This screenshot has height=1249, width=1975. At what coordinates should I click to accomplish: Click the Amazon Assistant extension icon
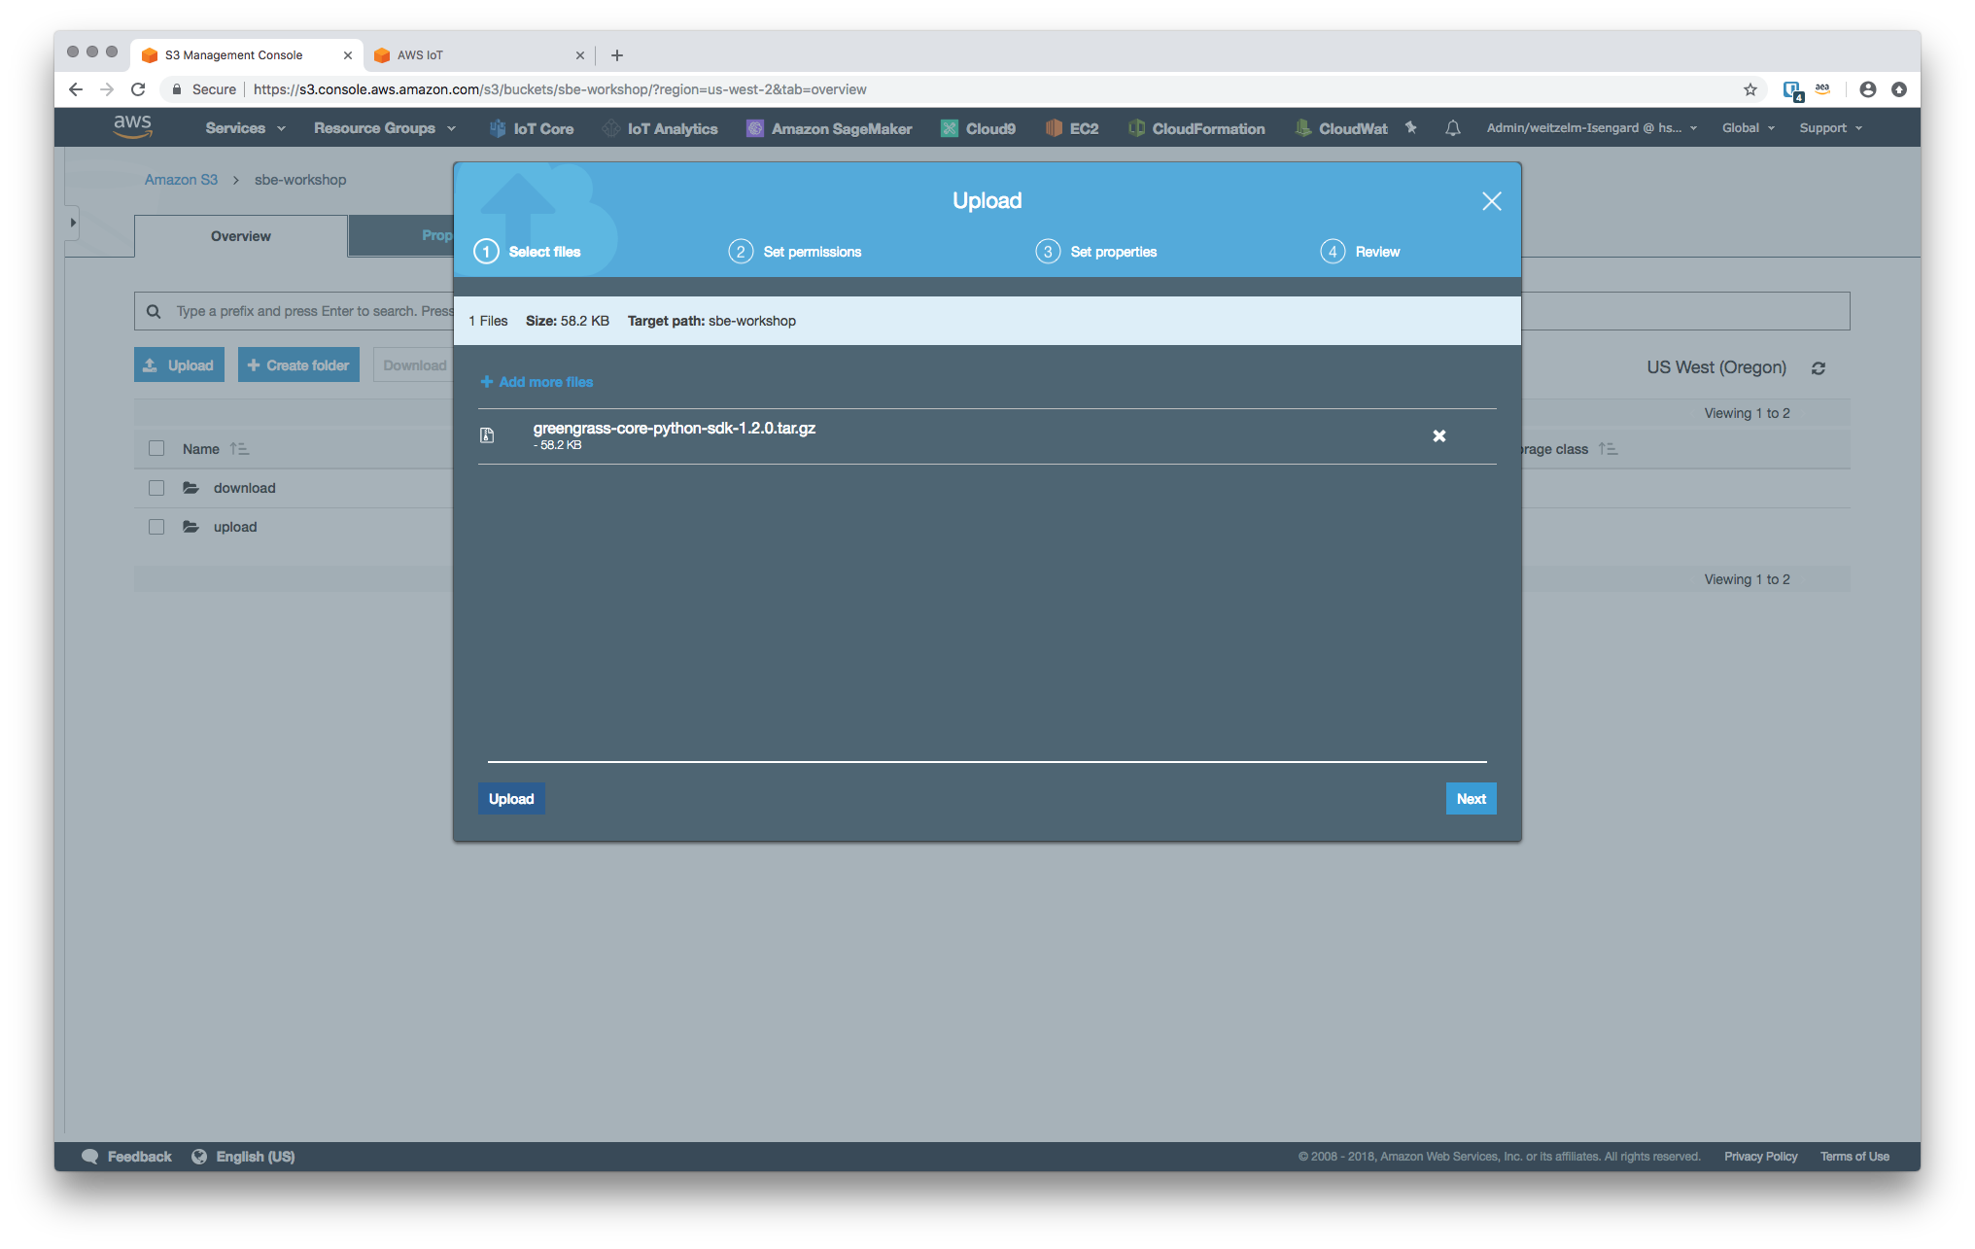pyautogui.click(x=1822, y=89)
